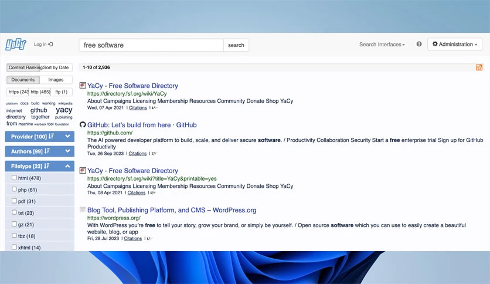Filter by http (485) protocol
Image resolution: width=490 pixels, height=284 pixels.
pyautogui.click(x=40, y=92)
